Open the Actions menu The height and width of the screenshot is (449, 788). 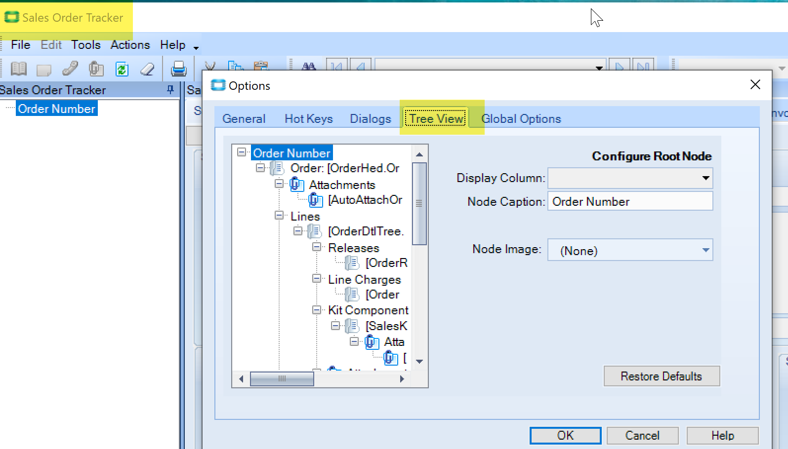[x=130, y=45]
